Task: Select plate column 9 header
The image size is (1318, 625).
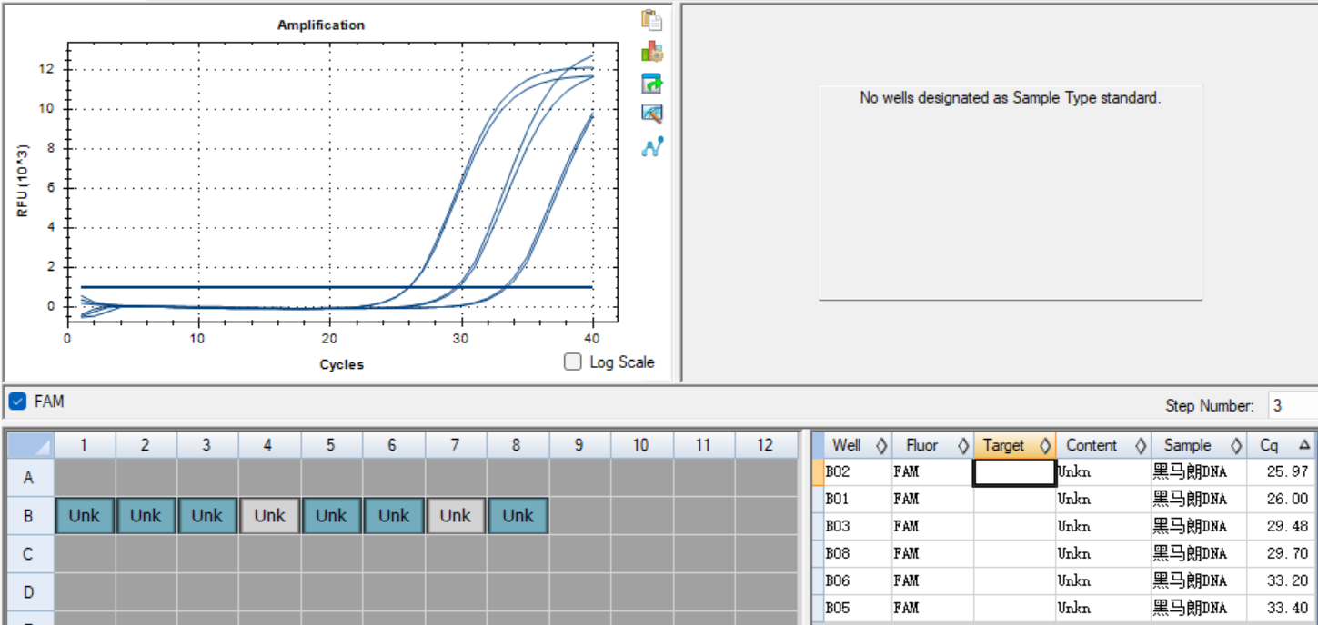Action: coord(579,444)
